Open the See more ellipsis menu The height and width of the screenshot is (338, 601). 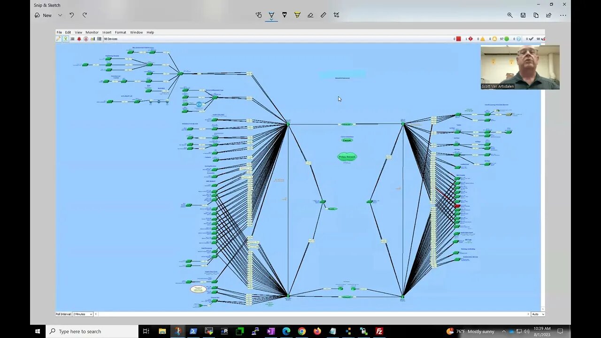[x=563, y=15]
